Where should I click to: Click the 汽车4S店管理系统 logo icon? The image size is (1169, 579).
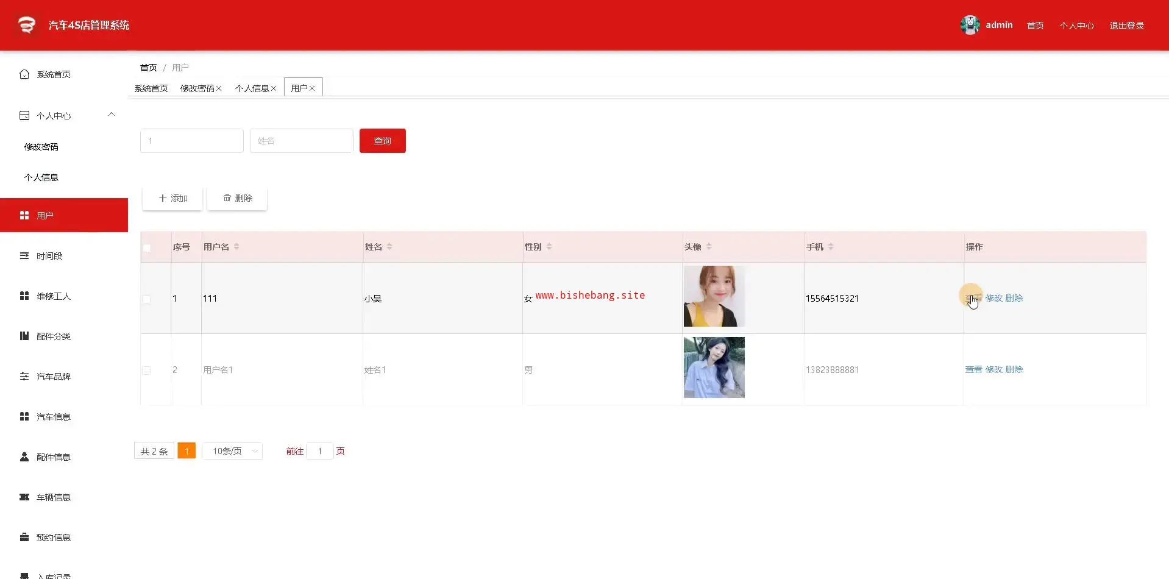click(x=27, y=25)
